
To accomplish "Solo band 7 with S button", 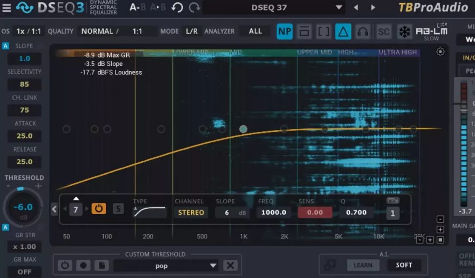I will (x=118, y=209).
